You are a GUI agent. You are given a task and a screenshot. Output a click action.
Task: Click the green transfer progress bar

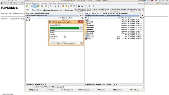pos(64,28)
